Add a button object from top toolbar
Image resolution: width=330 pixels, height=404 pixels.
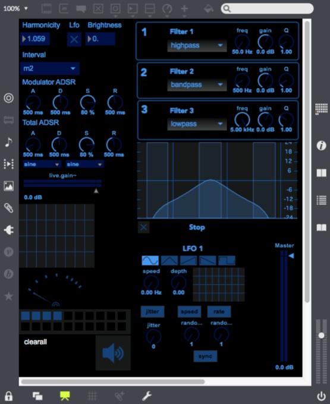point(115,8)
